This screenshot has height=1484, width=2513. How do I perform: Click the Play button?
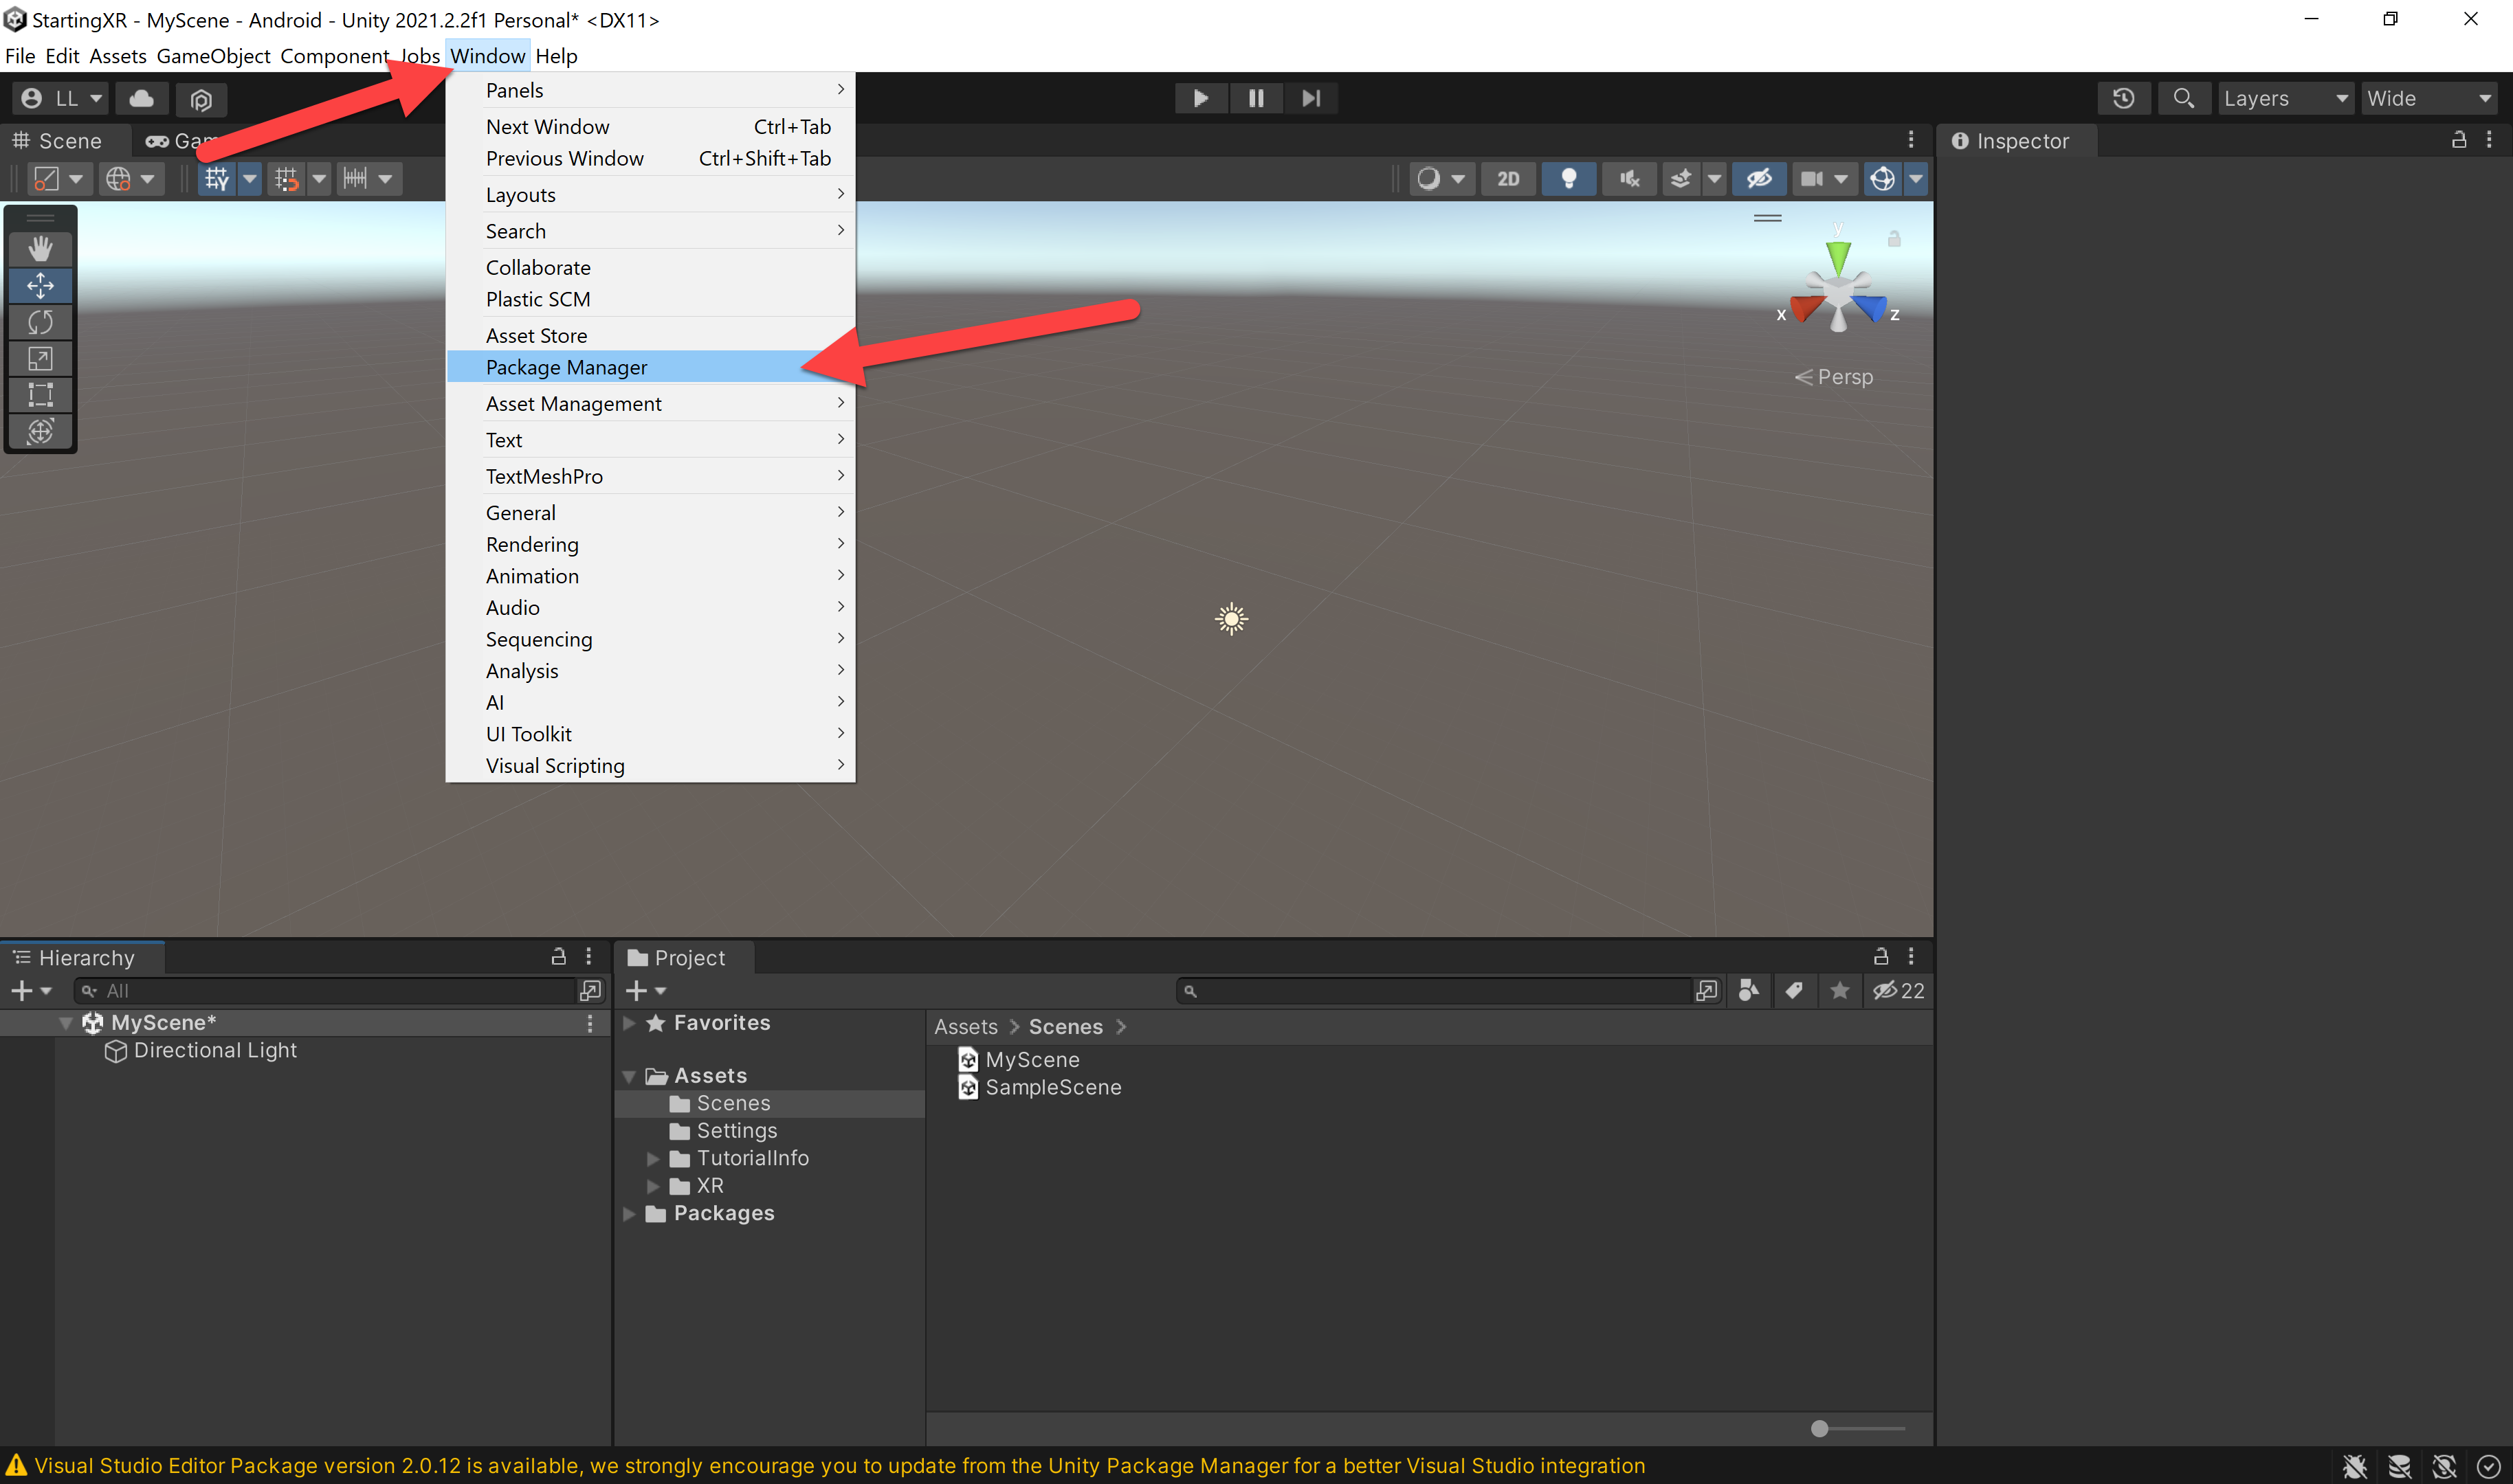pyautogui.click(x=1200, y=98)
